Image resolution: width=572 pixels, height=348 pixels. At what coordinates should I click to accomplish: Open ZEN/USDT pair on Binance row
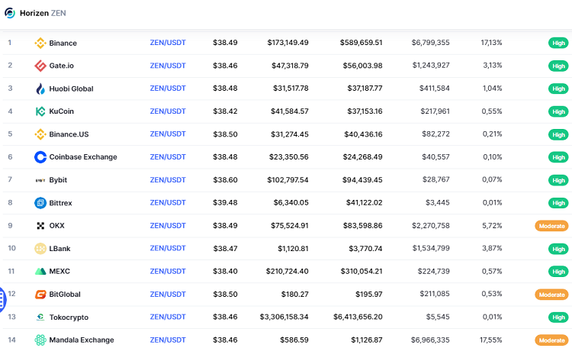168,43
